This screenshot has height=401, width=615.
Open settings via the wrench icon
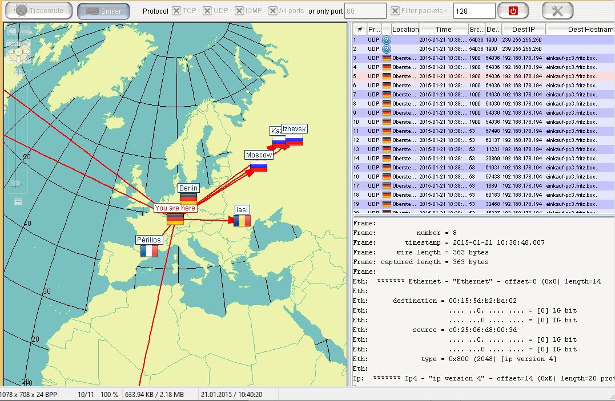pos(557,10)
